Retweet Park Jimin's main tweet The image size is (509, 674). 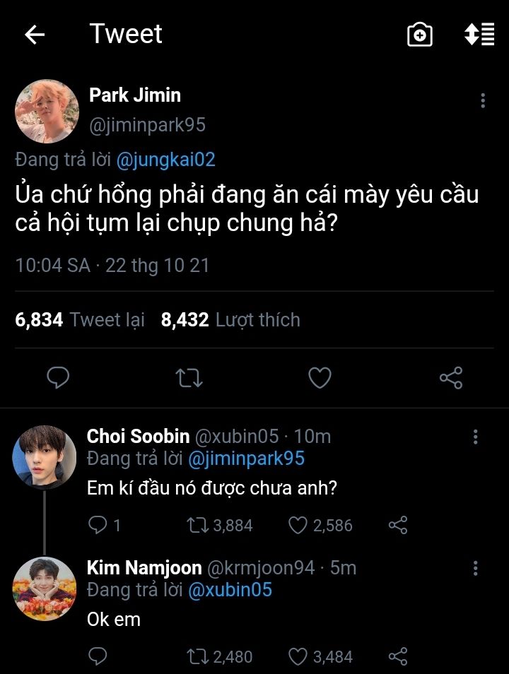pos(189,378)
